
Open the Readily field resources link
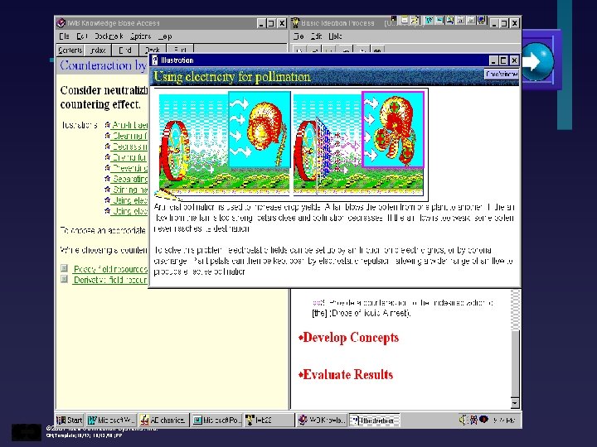[110, 269]
